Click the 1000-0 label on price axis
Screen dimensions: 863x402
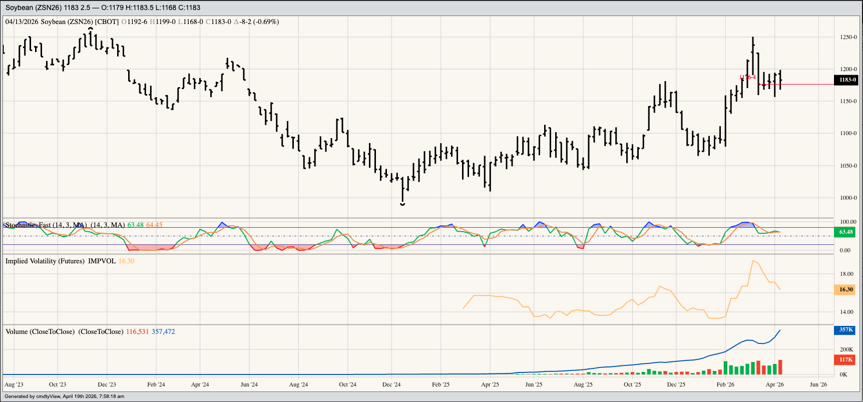(848, 198)
